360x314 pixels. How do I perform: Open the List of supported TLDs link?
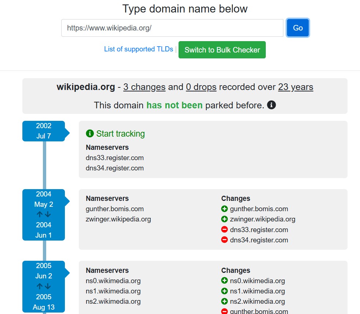tap(139, 49)
